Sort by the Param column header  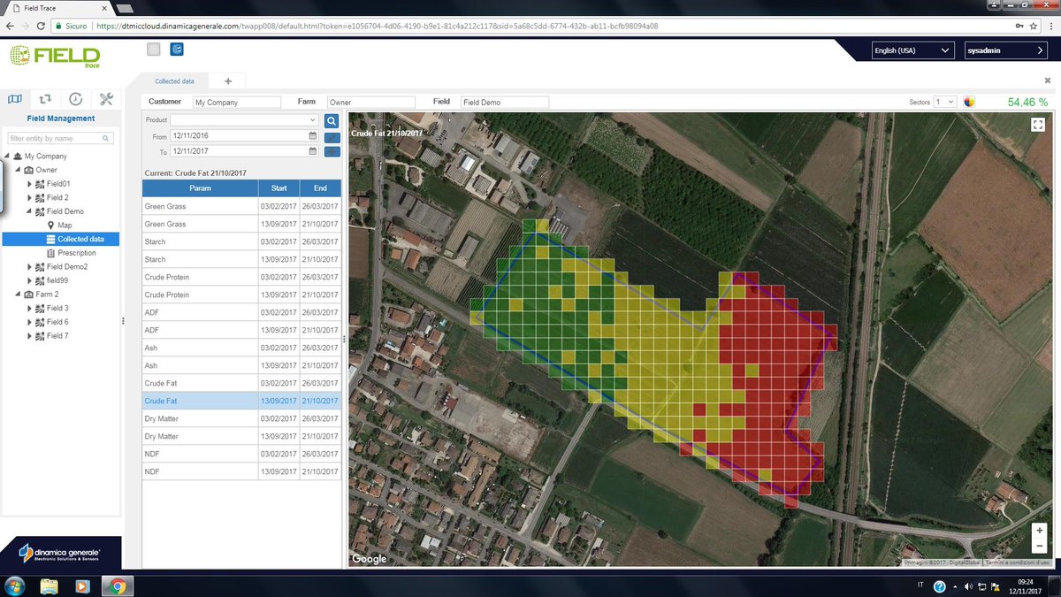[x=200, y=188]
